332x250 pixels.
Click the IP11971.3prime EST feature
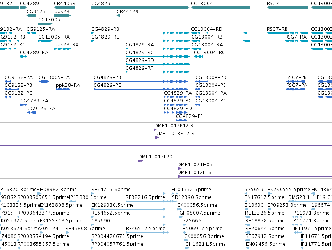pos(297,217)
